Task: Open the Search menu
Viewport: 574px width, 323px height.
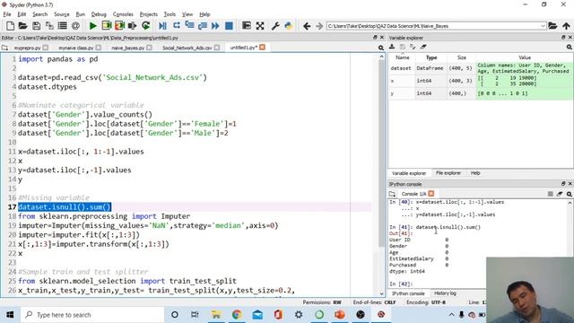Action: pos(39,14)
